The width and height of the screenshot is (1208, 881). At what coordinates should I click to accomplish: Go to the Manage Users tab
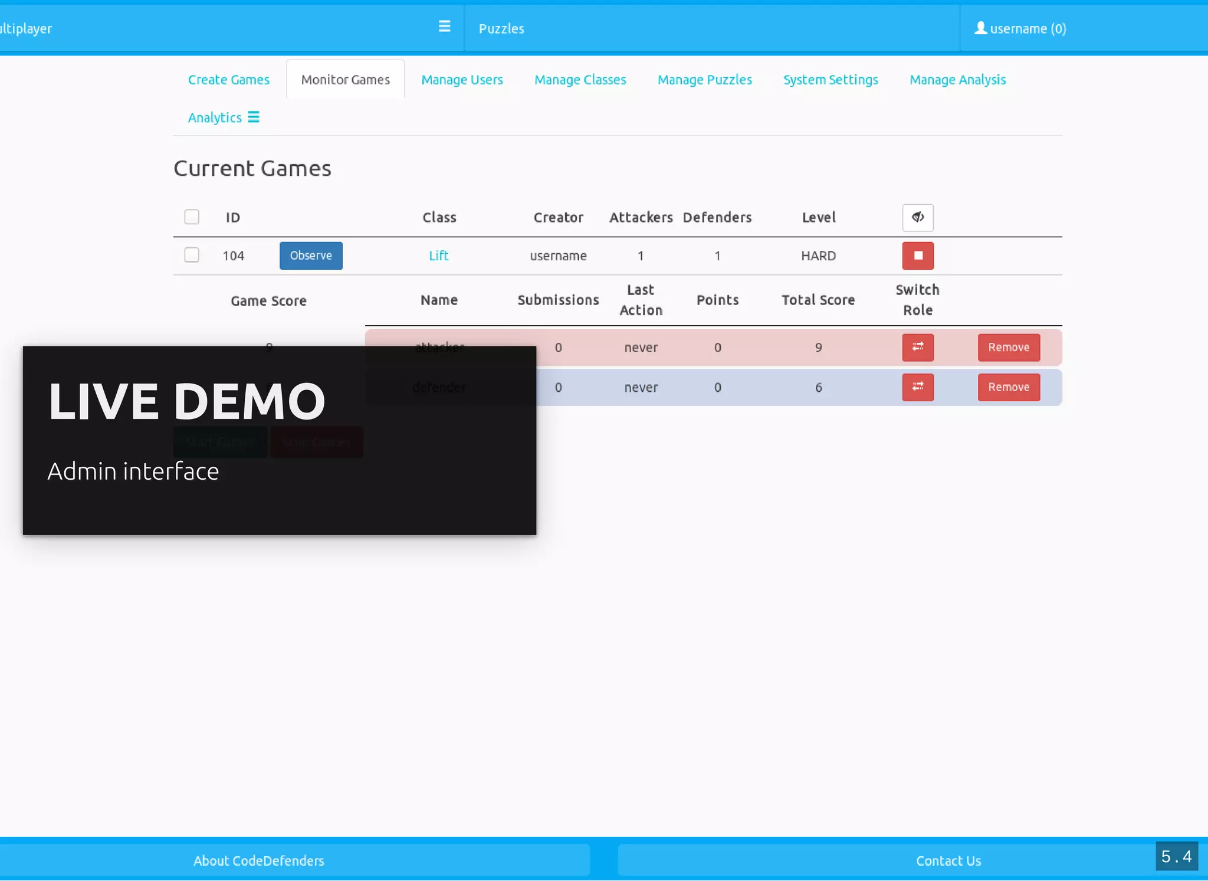[x=462, y=80]
